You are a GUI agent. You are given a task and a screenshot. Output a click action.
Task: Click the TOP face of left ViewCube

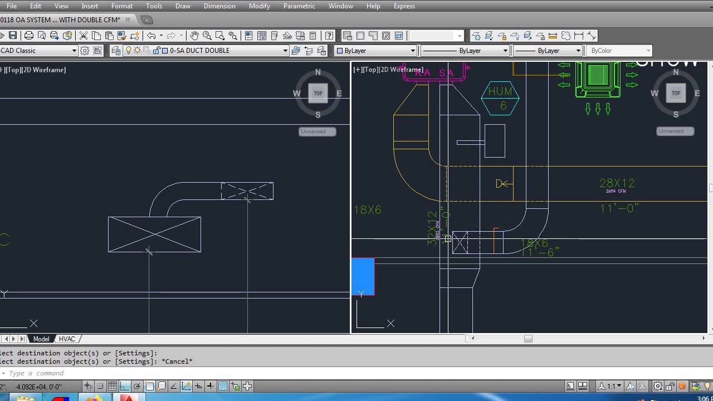[x=318, y=93]
